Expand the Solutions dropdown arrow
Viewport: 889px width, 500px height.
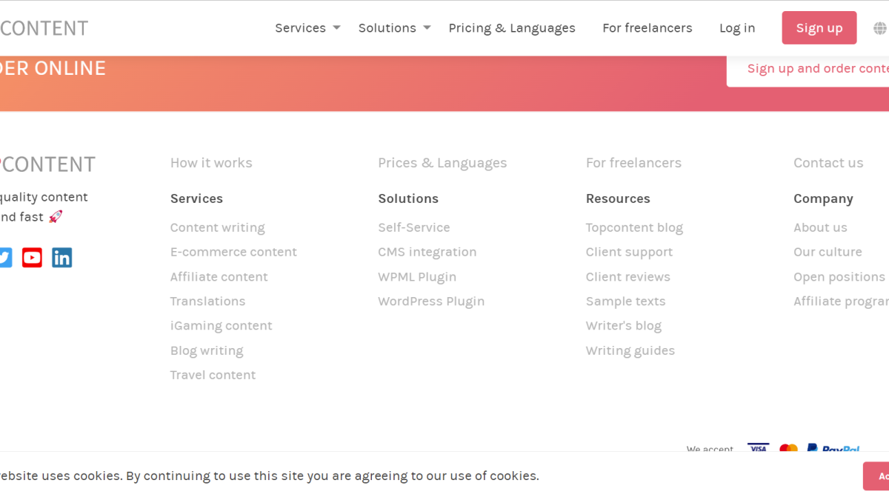click(x=427, y=28)
